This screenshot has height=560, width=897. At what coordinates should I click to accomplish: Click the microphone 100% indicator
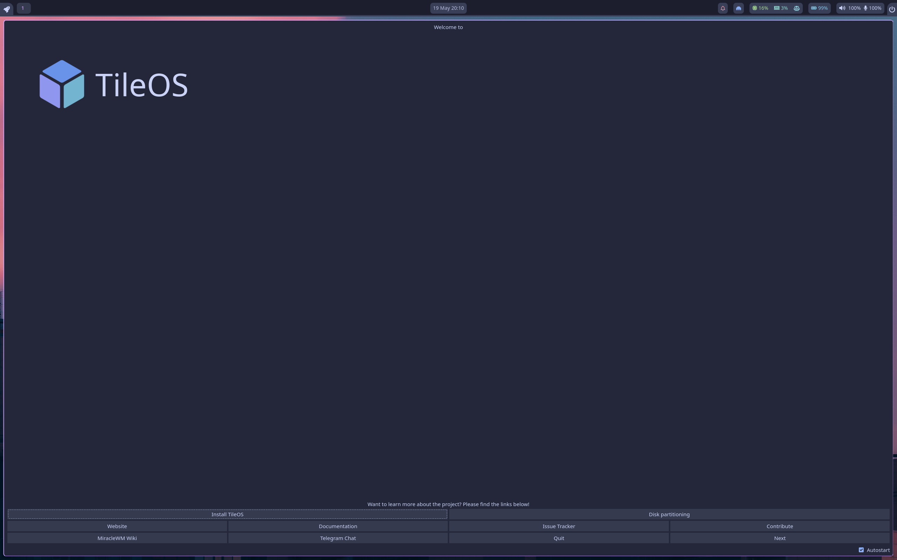(872, 8)
